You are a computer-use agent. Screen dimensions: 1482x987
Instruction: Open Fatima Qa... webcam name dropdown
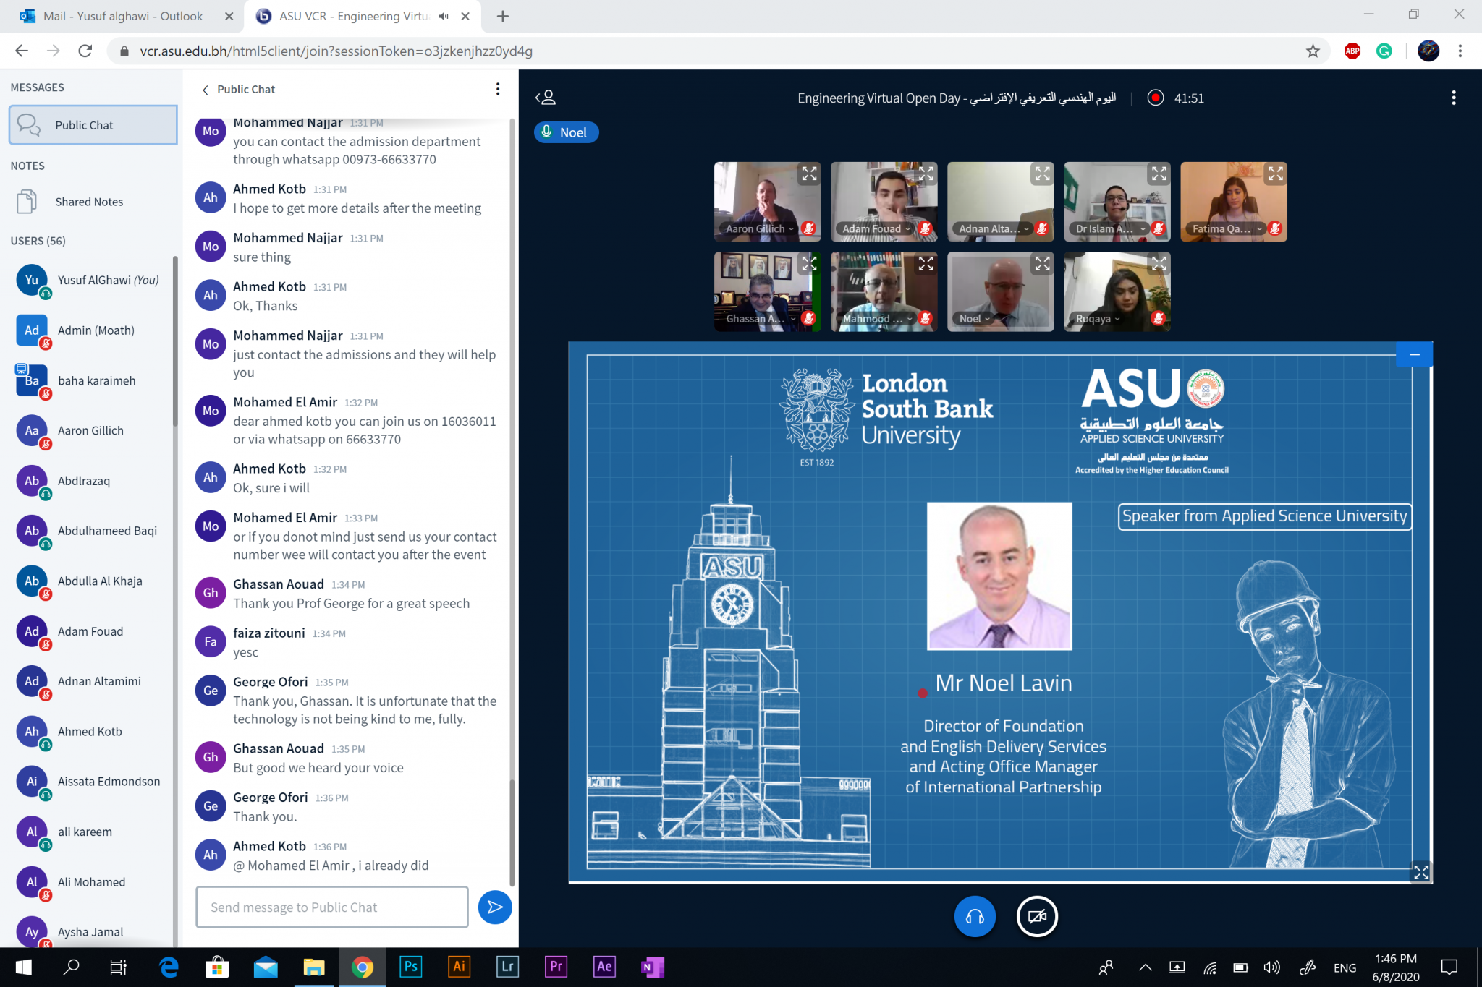(x=1227, y=228)
